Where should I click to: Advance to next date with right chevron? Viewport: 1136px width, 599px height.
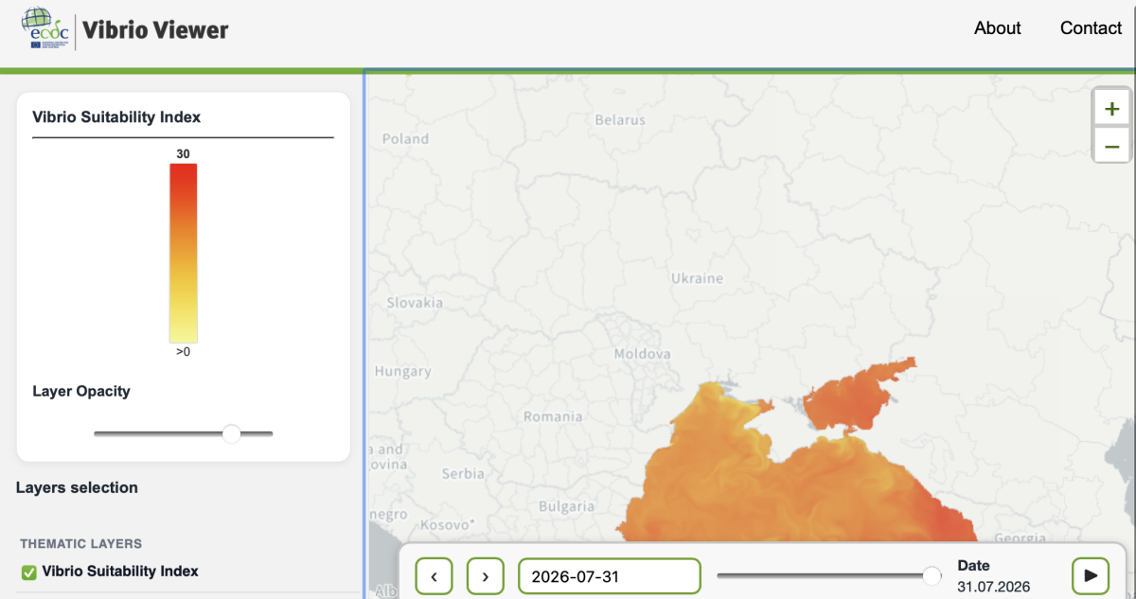pyautogui.click(x=486, y=575)
